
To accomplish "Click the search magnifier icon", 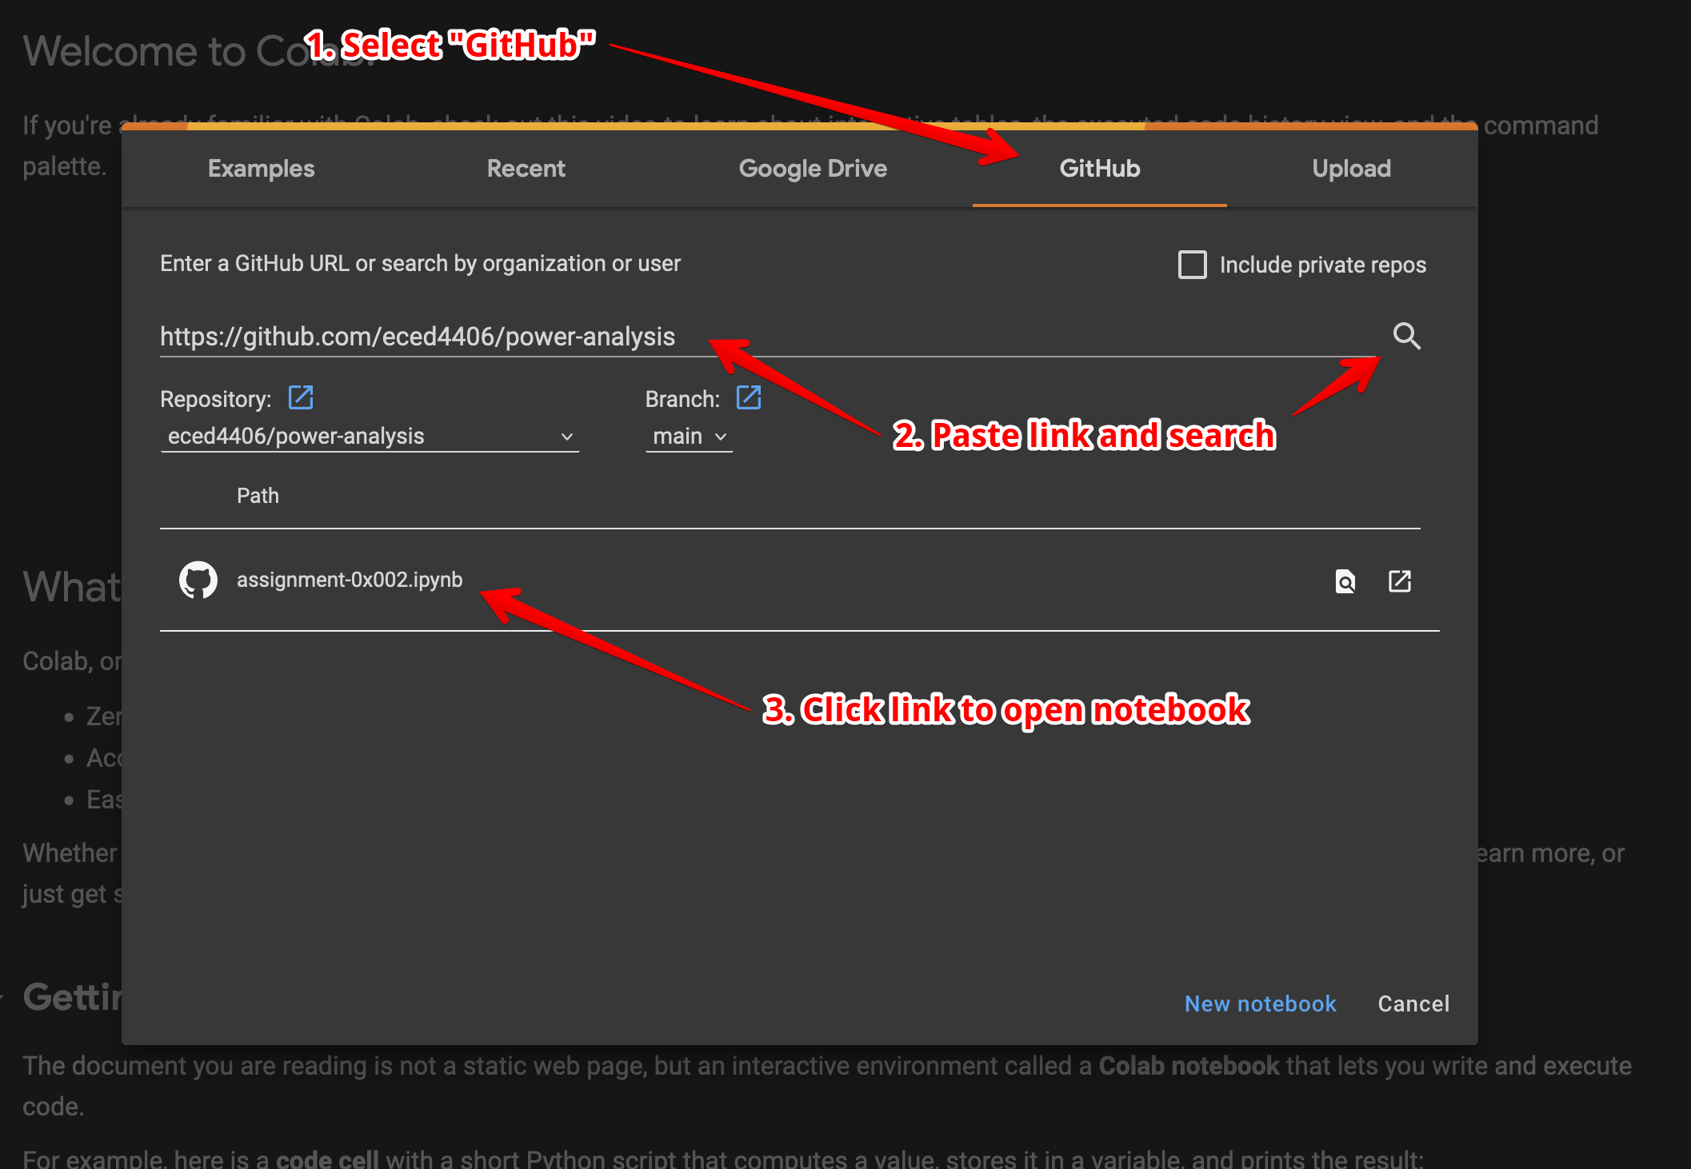I will pos(1406,336).
